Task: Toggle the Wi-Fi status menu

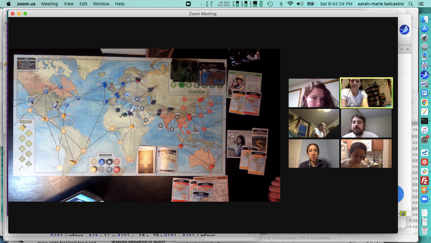Action: pyautogui.click(x=290, y=4)
